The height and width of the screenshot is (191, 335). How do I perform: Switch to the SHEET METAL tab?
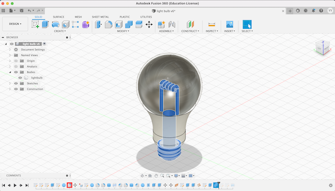100,17
